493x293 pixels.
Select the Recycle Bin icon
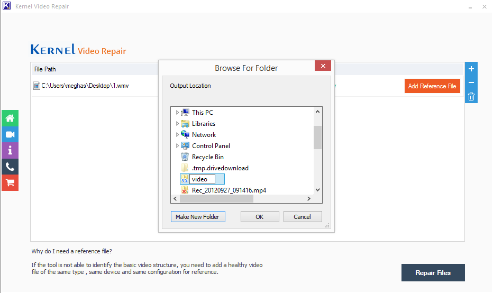[185, 157]
